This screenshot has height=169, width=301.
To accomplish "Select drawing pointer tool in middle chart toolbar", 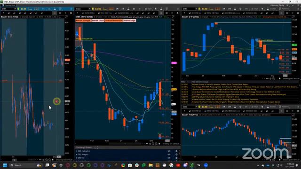I will [156, 9].
